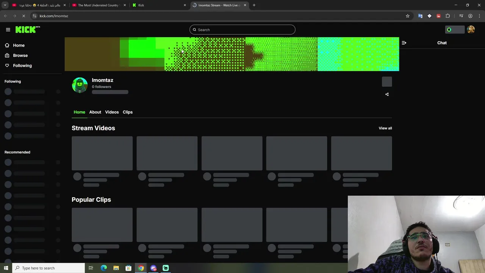
Task: Close the Kick browser tab
Action: point(185,5)
